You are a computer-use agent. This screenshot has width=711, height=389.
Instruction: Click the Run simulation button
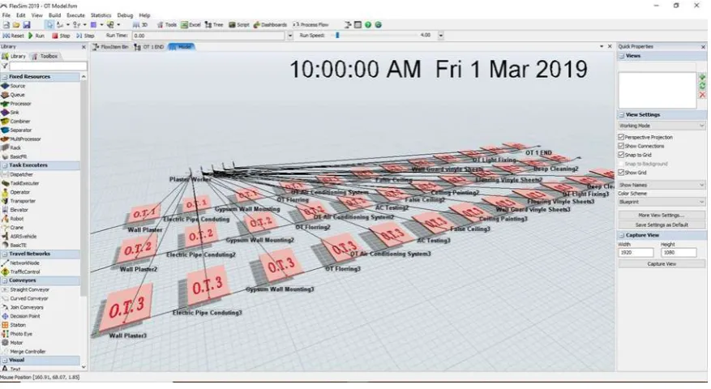pos(36,36)
